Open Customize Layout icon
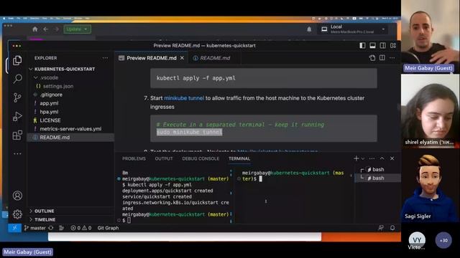460x258 pixels. tap(393, 45)
